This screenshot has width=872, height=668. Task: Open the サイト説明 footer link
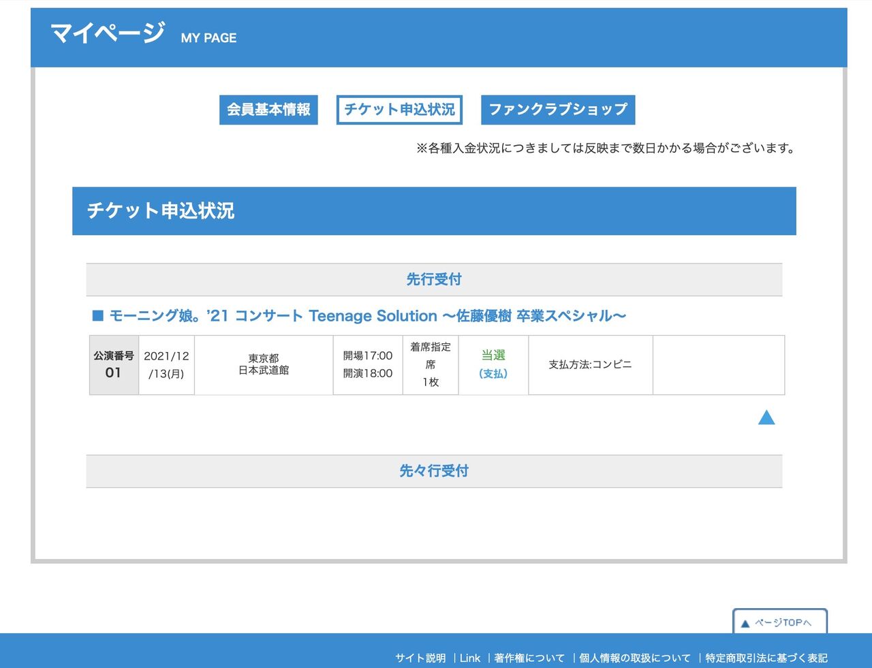tap(420, 658)
